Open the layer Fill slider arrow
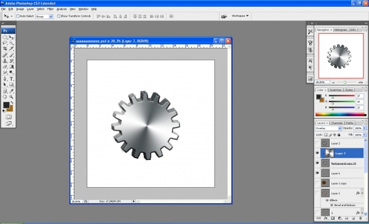Image resolution: width=369 pixels, height=224 pixels. point(365,135)
